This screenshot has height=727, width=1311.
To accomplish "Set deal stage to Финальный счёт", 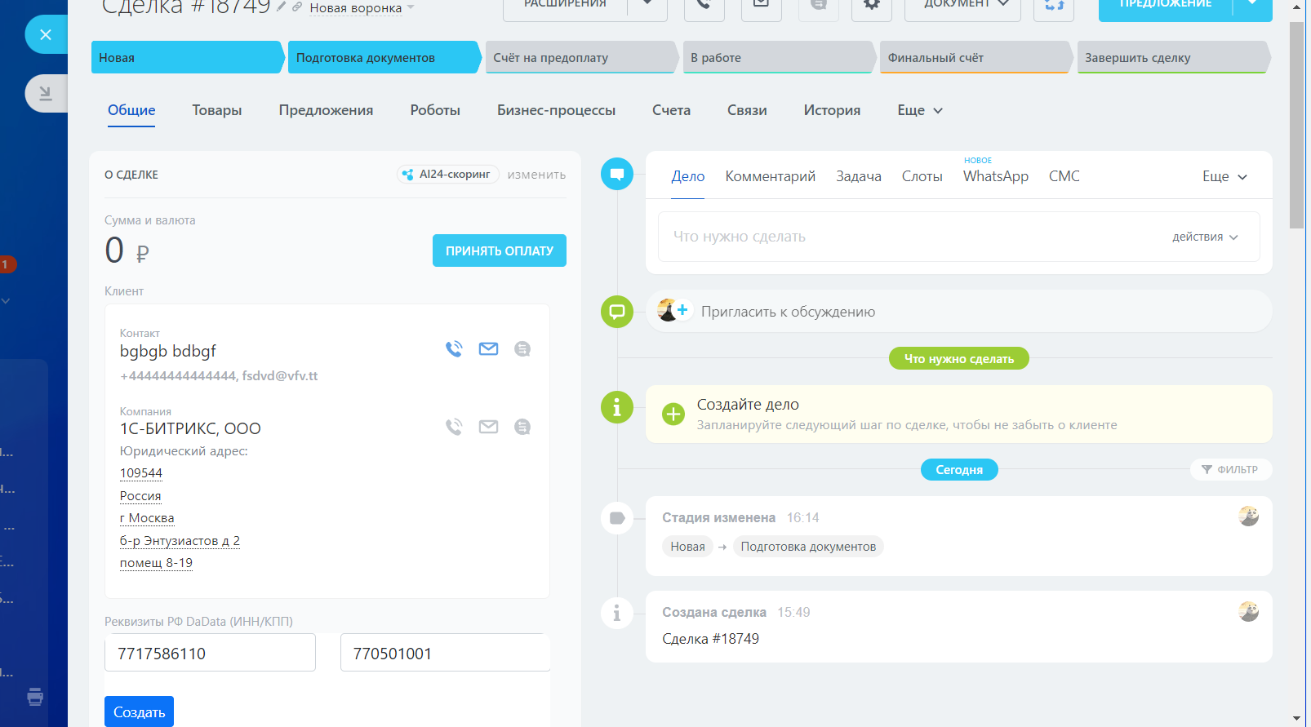I will (x=975, y=57).
